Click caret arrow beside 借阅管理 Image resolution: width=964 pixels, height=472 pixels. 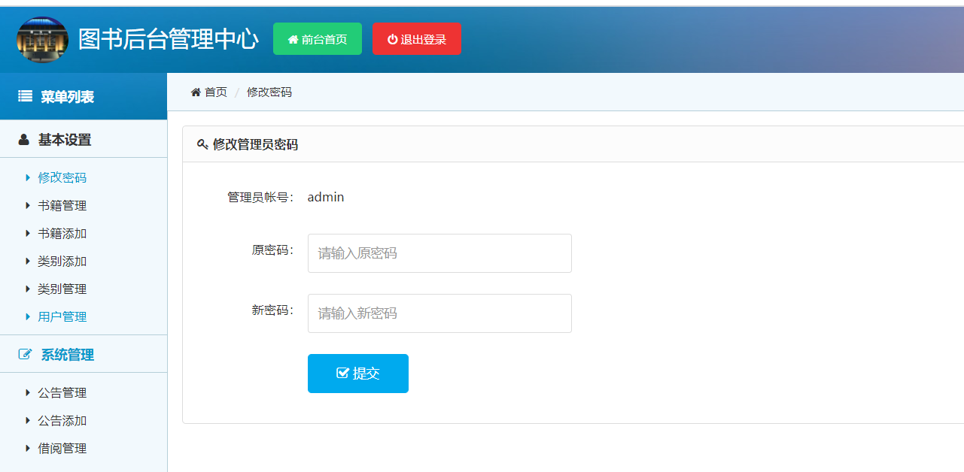[x=28, y=449]
